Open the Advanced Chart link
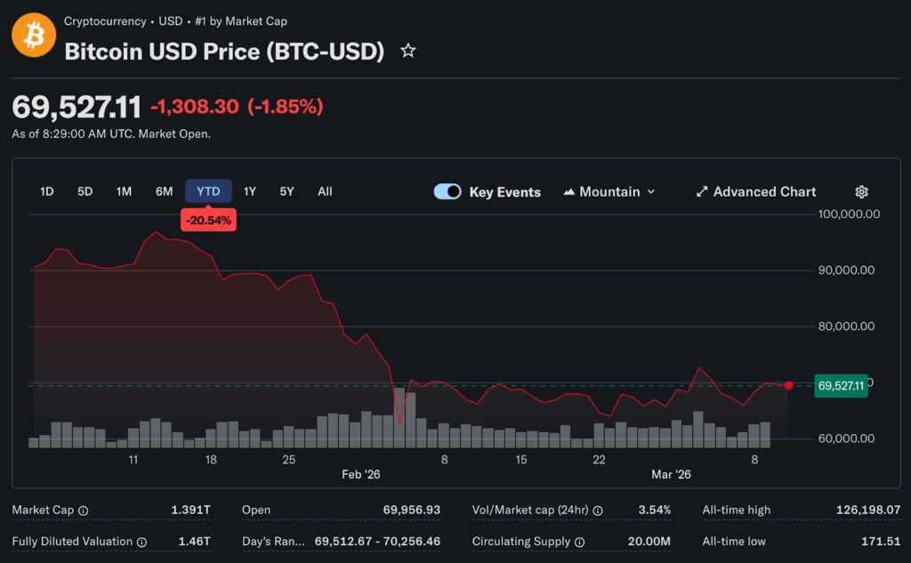 point(764,192)
